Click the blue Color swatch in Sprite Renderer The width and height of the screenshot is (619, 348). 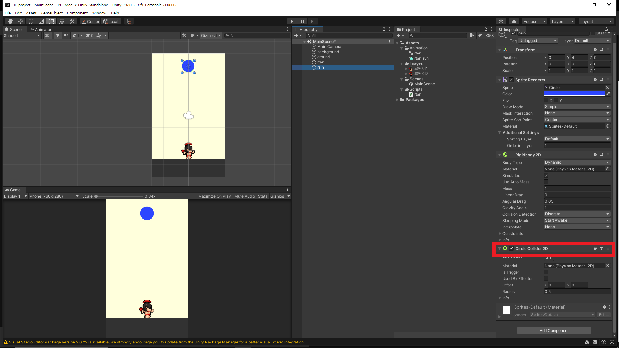[x=575, y=94]
